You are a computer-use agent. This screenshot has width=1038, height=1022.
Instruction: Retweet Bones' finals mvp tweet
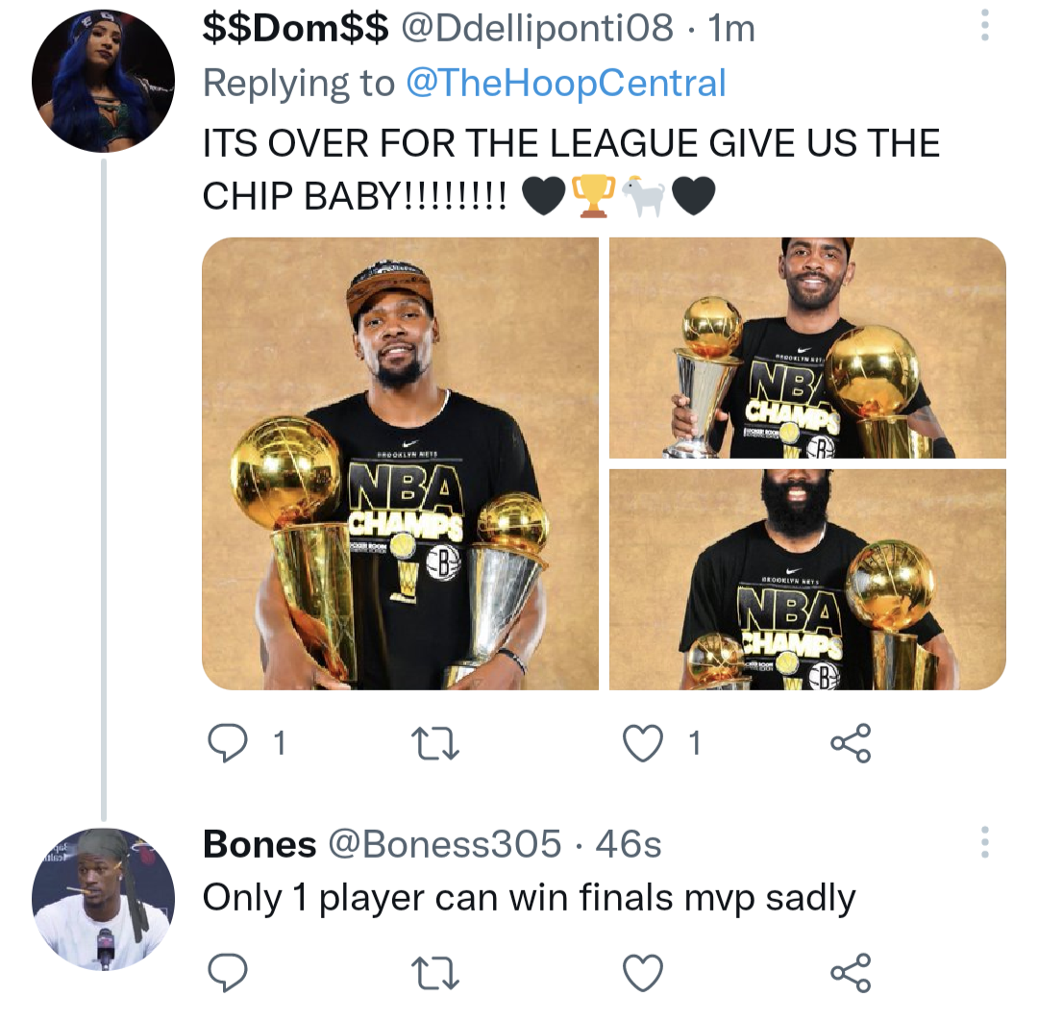point(437,973)
